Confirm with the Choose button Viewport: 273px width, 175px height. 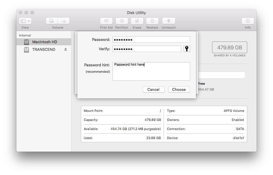pos(179,89)
